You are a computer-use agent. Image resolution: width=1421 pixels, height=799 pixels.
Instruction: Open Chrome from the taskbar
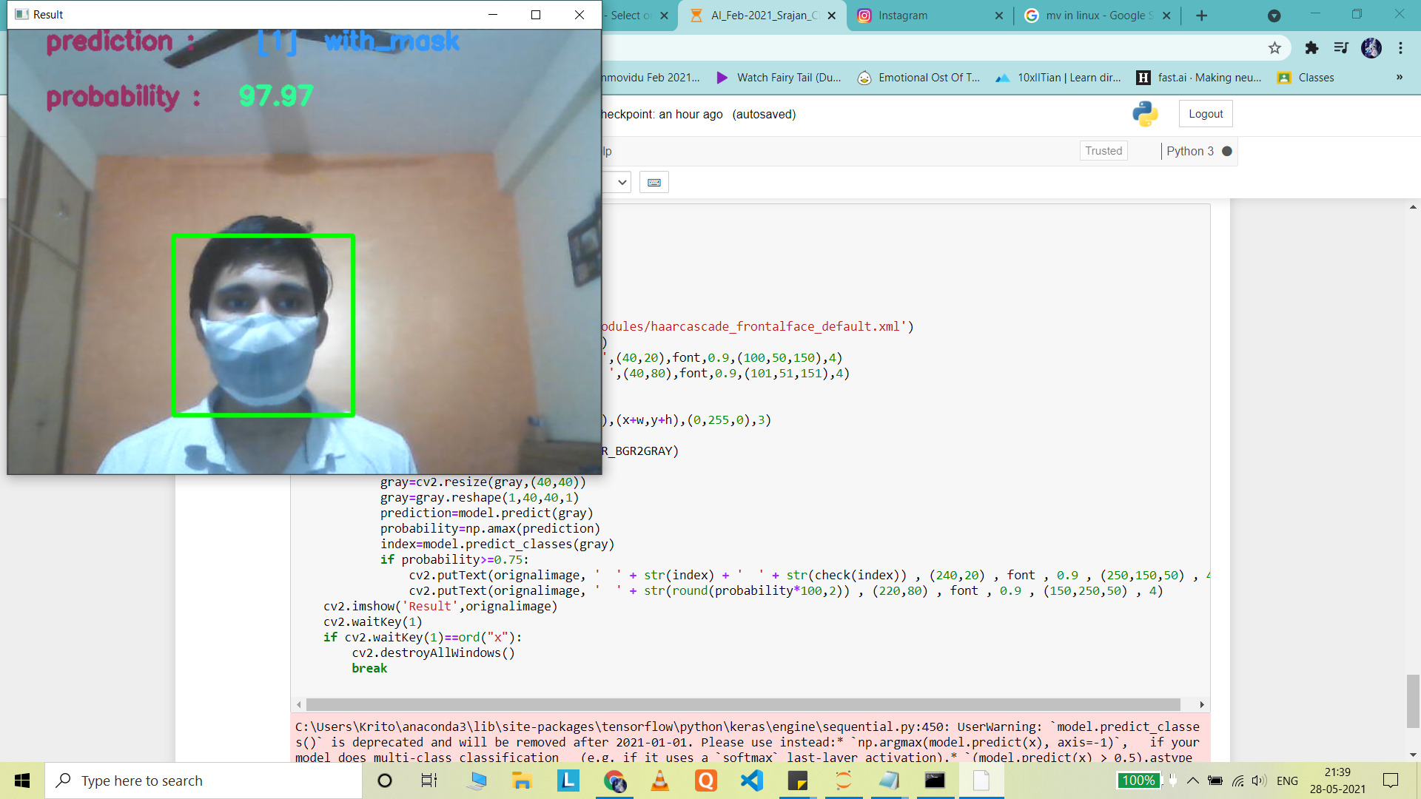coord(614,781)
